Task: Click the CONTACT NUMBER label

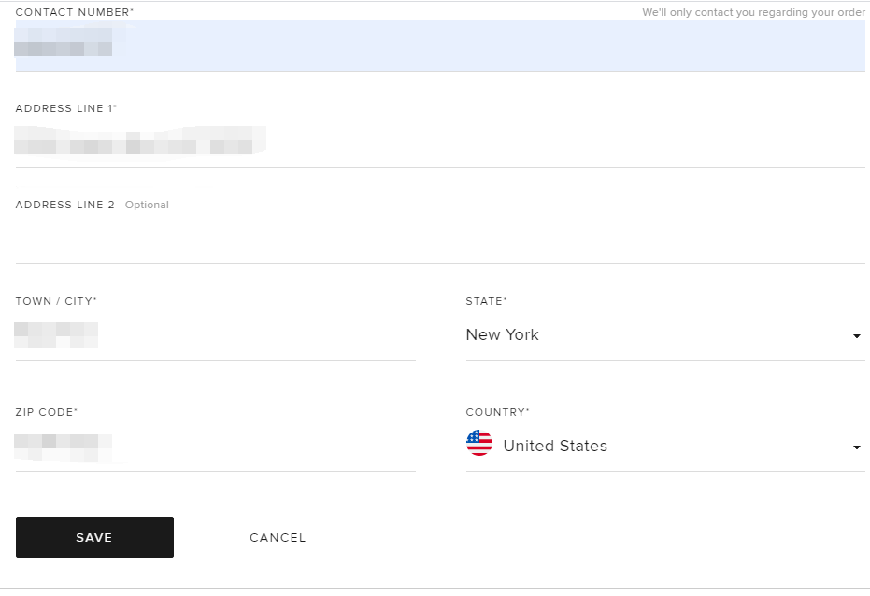Action: pyautogui.click(x=74, y=12)
